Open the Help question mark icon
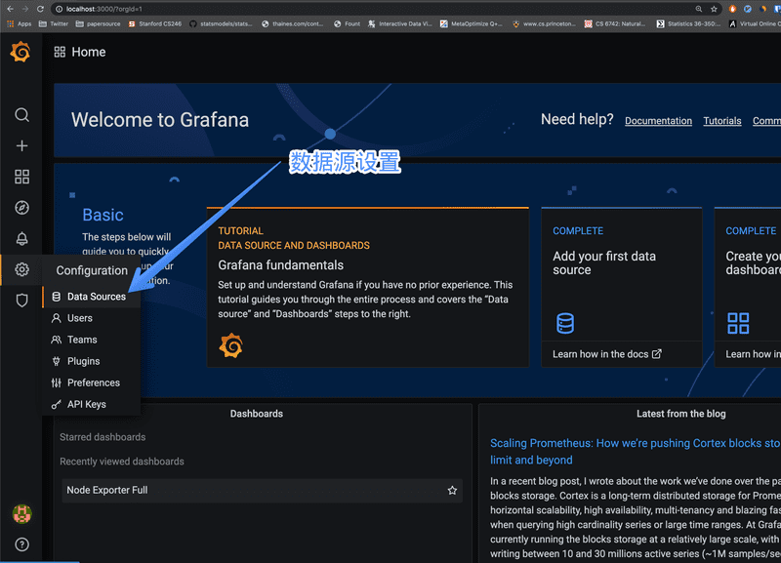Image resolution: width=781 pixels, height=563 pixels. coord(21,543)
